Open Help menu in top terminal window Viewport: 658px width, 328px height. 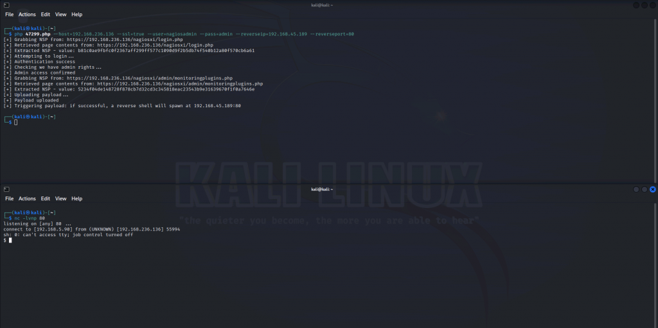77,14
